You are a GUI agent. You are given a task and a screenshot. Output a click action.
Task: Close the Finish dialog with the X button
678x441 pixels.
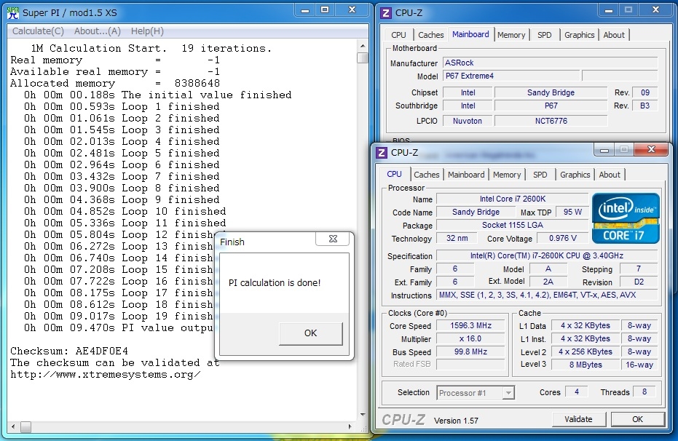pos(333,239)
